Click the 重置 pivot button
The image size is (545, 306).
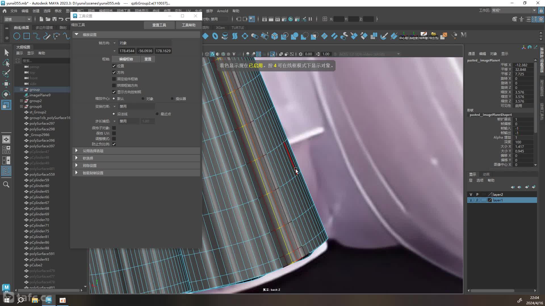coord(148,59)
